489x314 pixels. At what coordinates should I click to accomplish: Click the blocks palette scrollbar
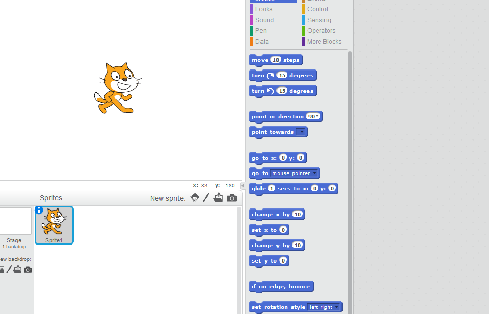(350, 182)
